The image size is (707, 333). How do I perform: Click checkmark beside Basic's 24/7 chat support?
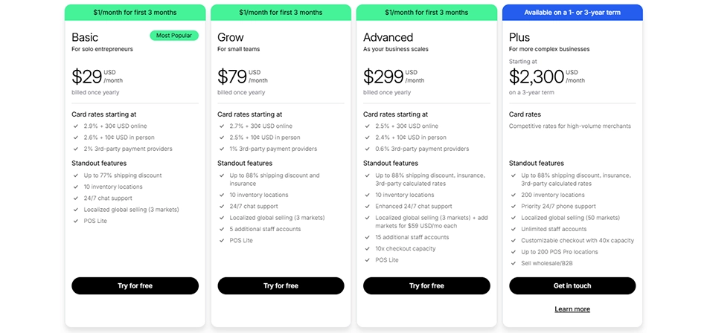76,198
